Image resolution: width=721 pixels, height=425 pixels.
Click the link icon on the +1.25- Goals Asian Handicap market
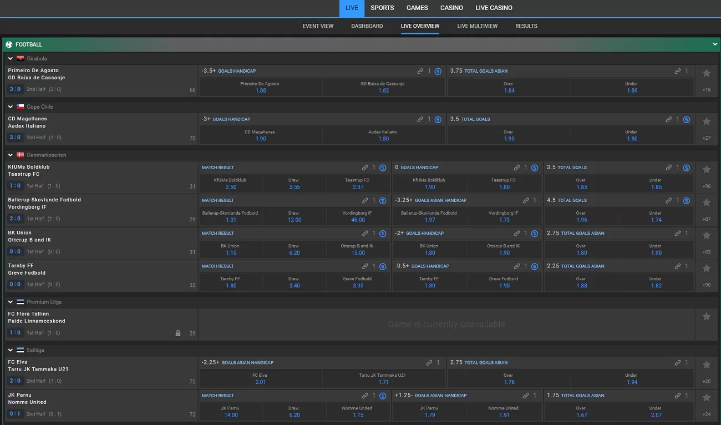click(x=526, y=396)
